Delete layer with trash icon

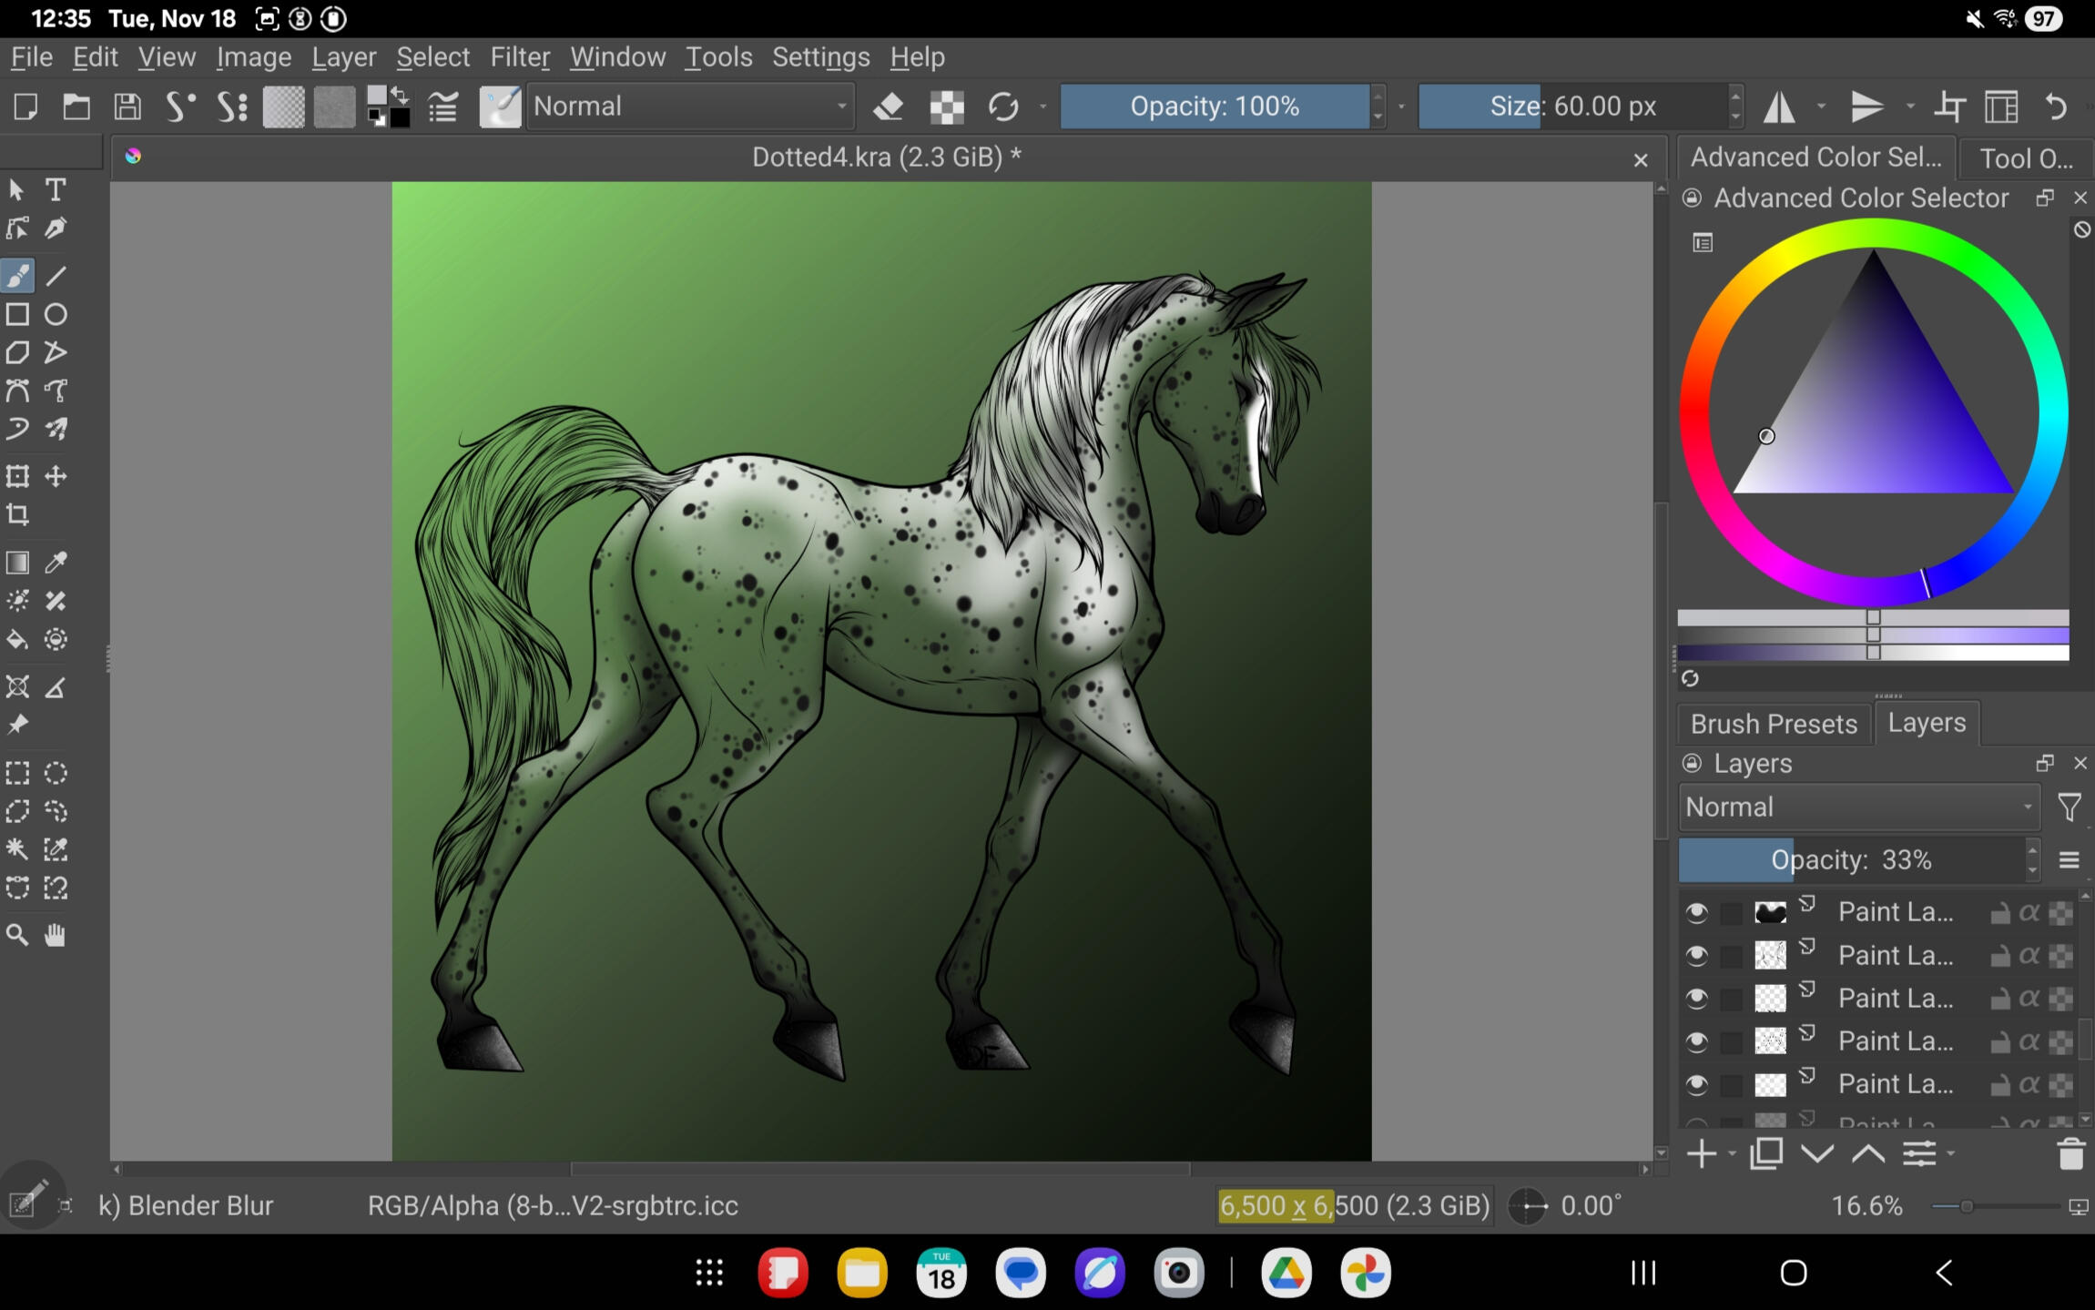tap(2070, 1154)
